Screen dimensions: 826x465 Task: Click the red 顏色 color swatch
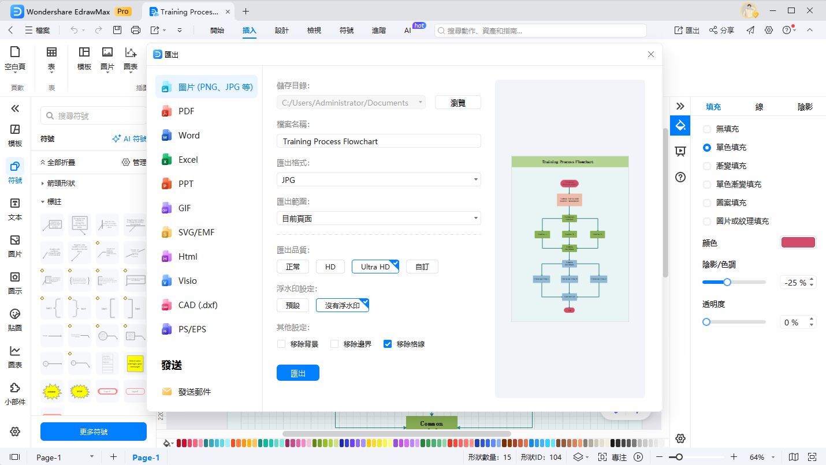pyautogui.click(x=798, y=242)
